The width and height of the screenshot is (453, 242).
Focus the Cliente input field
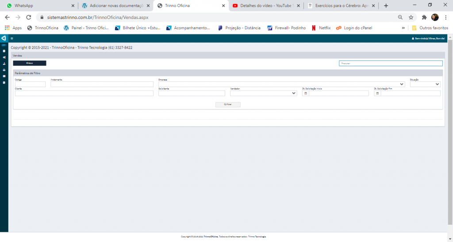click(84, 93)
